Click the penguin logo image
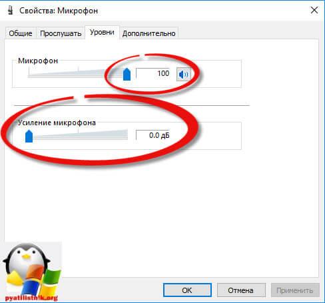Viewport: 325px width, 303px height. pos(31,270)
